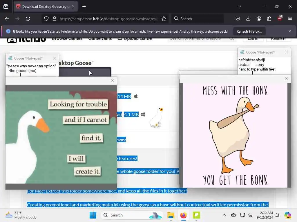Click the desktop goose sprite

point(156,118)
